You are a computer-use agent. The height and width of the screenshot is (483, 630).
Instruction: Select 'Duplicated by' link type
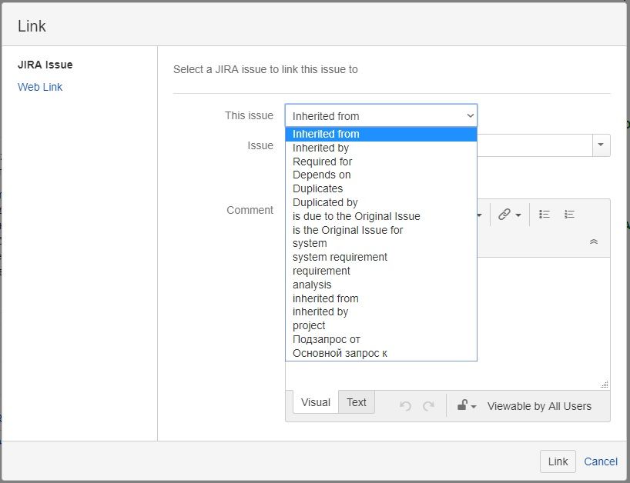381,202
